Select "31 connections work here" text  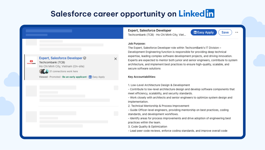tap(63, 71)
